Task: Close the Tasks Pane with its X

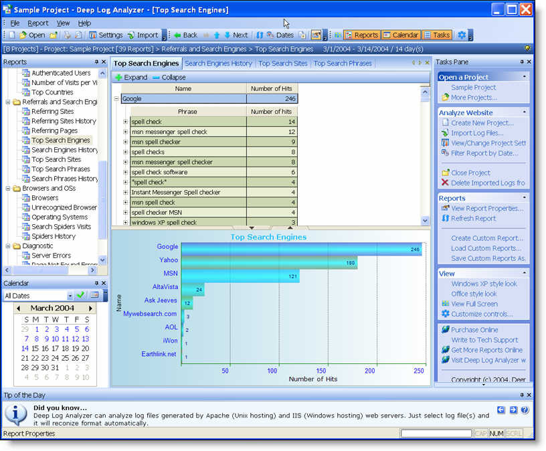Action: pos(529,62)
